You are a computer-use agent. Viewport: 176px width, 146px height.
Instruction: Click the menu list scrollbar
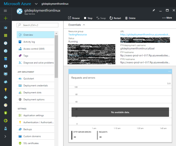pos(56,56)
